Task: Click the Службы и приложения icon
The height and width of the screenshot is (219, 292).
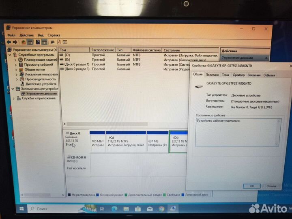Action: [19, 98]
